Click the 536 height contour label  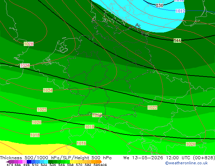(159, 6)
